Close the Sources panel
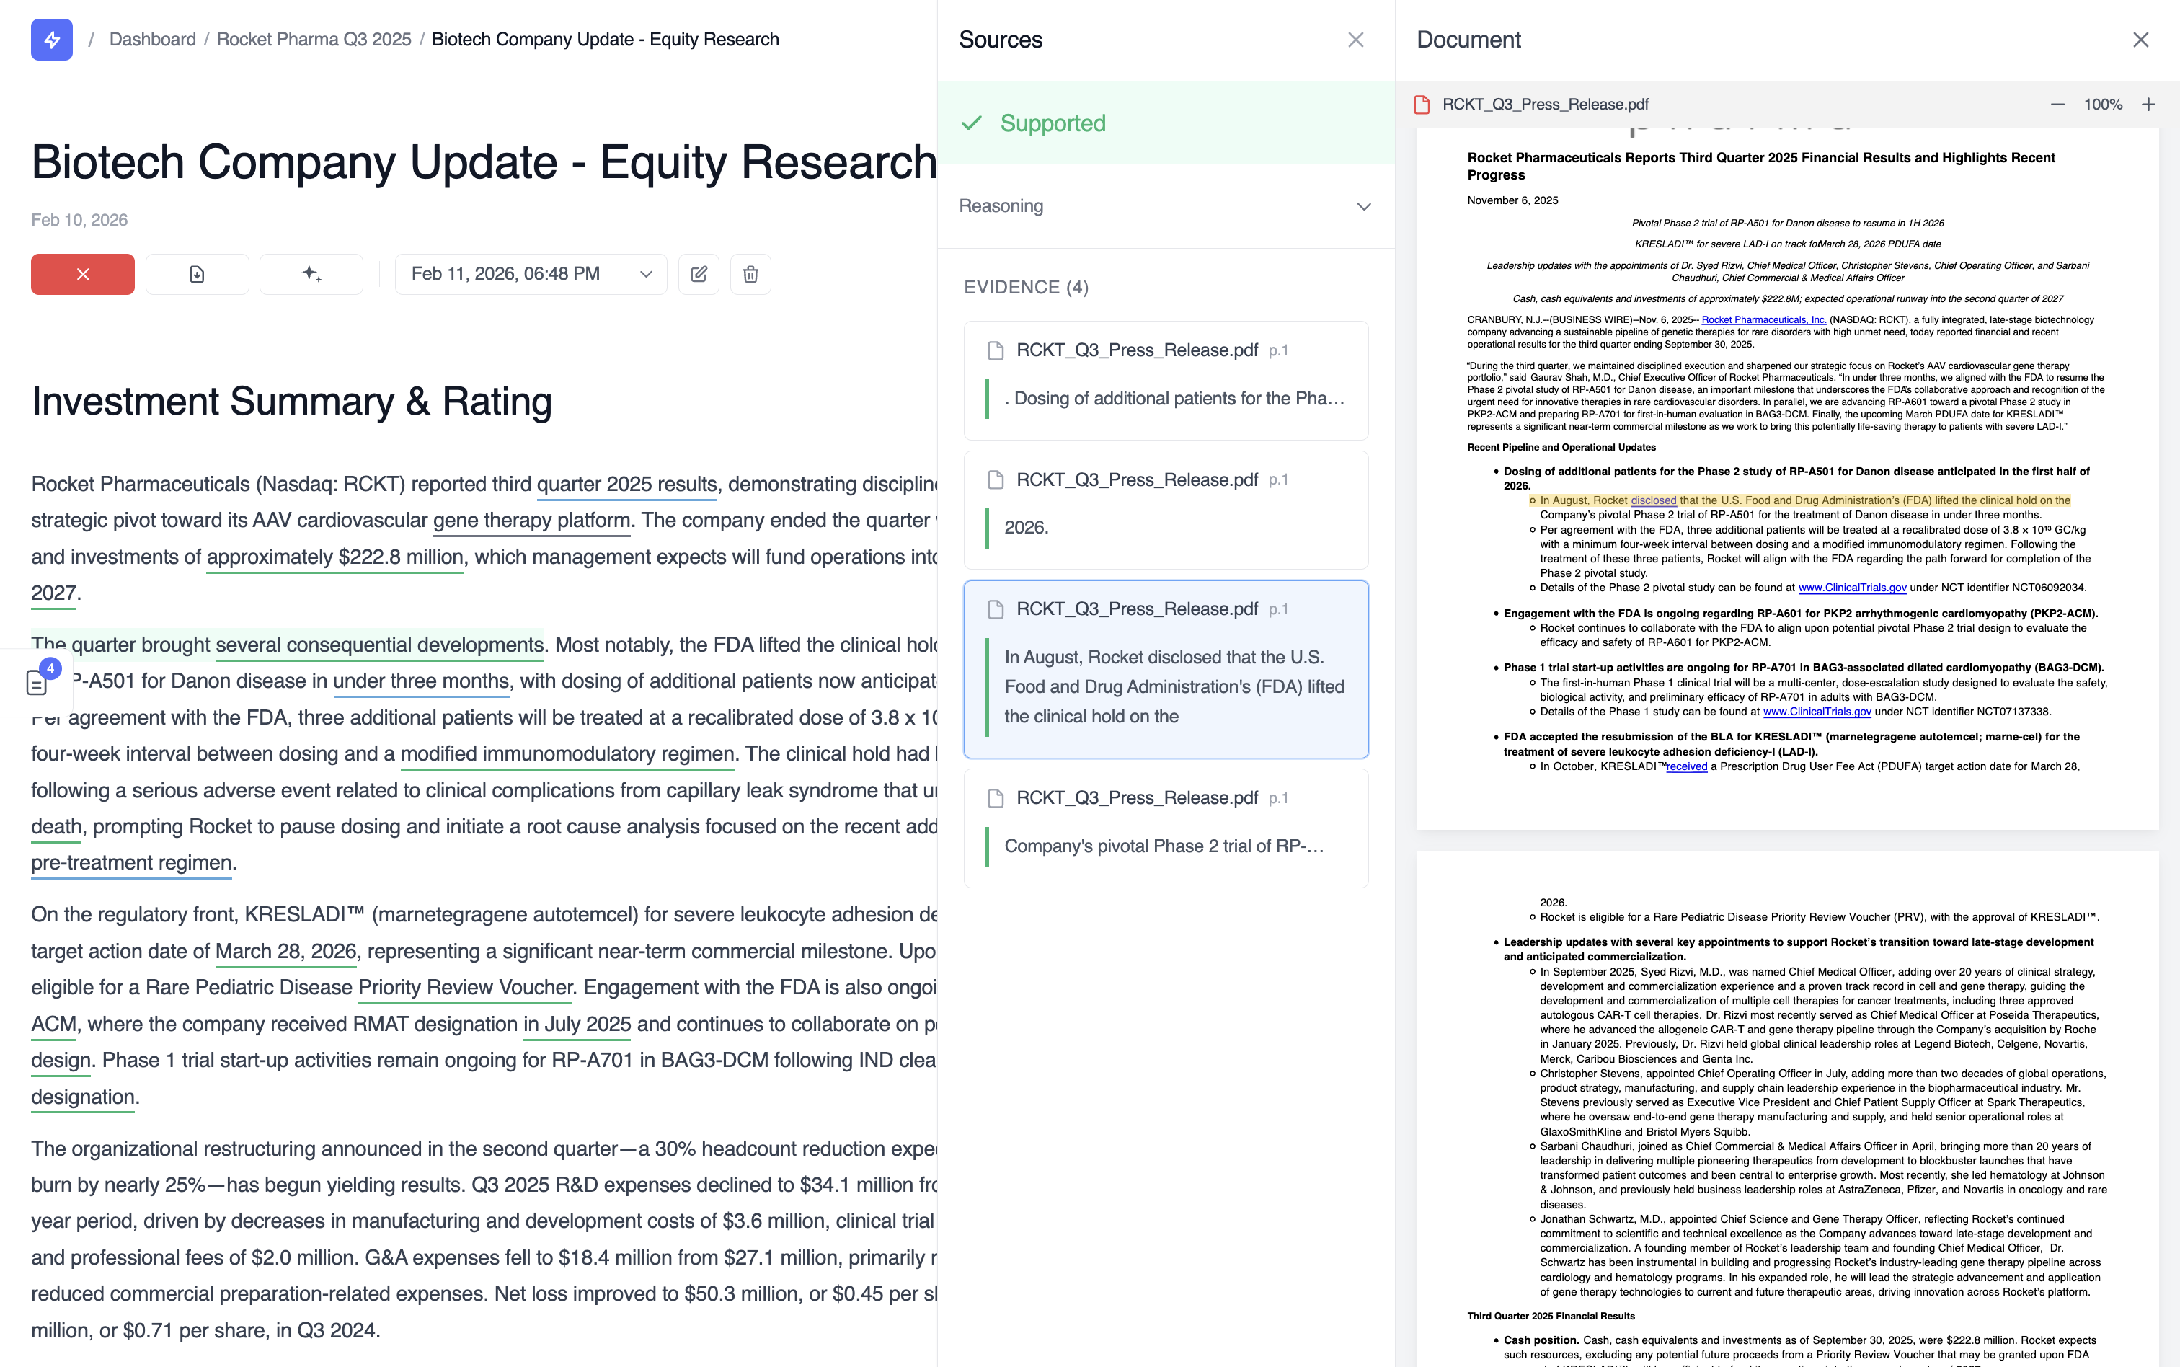The image size is (2180, 1367). [x=1355, y=40]
